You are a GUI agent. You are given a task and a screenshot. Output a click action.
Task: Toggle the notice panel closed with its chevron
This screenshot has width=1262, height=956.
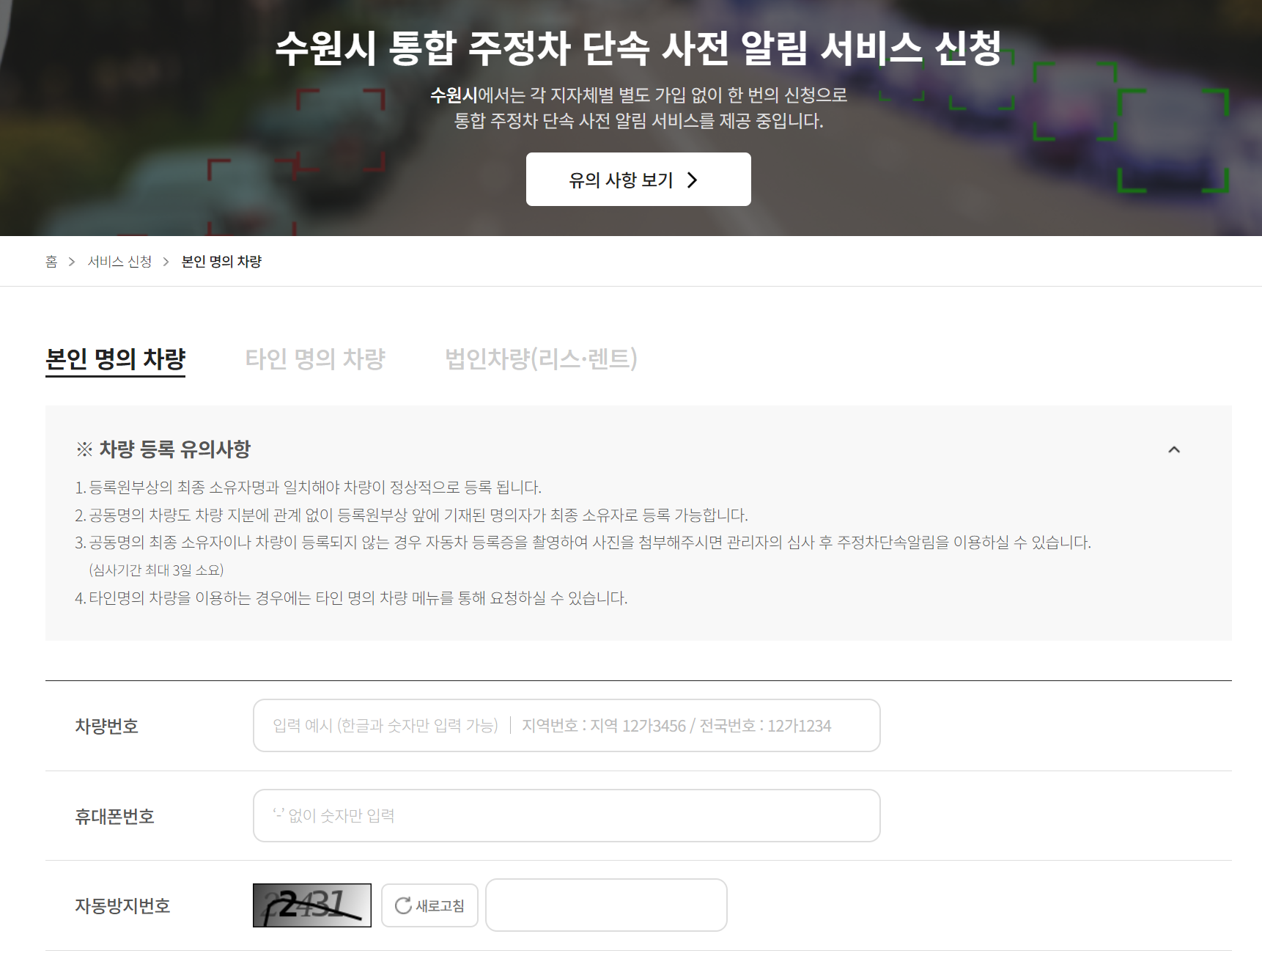1176,449
